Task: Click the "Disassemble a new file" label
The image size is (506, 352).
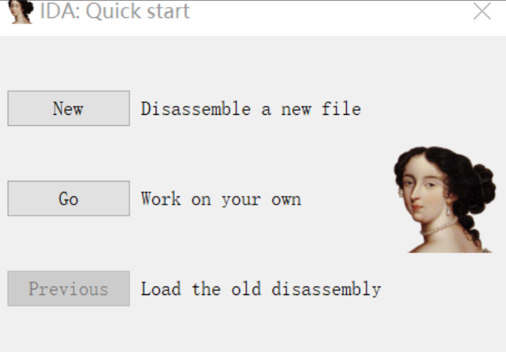Action: point(251,109)
